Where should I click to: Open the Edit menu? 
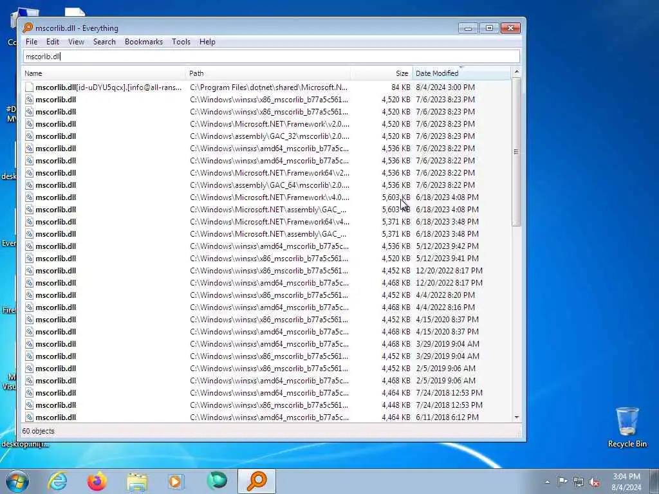[x=53, y=42]
